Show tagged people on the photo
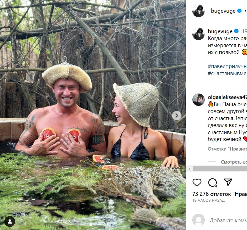The width and height of the screenshot is (247, 230). (10, 221)
